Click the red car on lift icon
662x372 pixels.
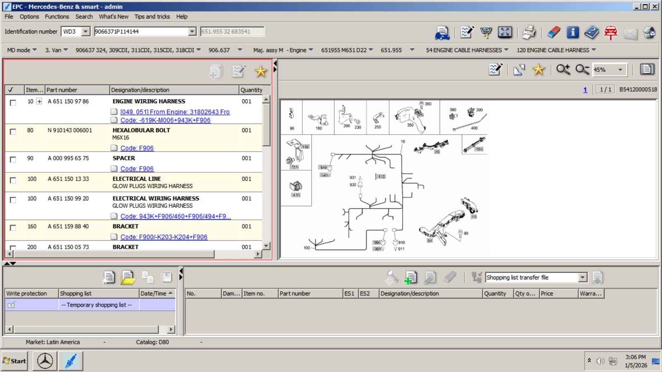point(611,32)
